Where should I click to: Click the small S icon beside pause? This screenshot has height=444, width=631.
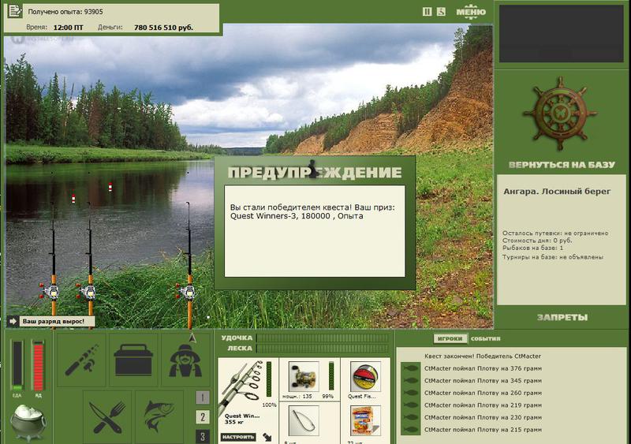coord(441,12)
